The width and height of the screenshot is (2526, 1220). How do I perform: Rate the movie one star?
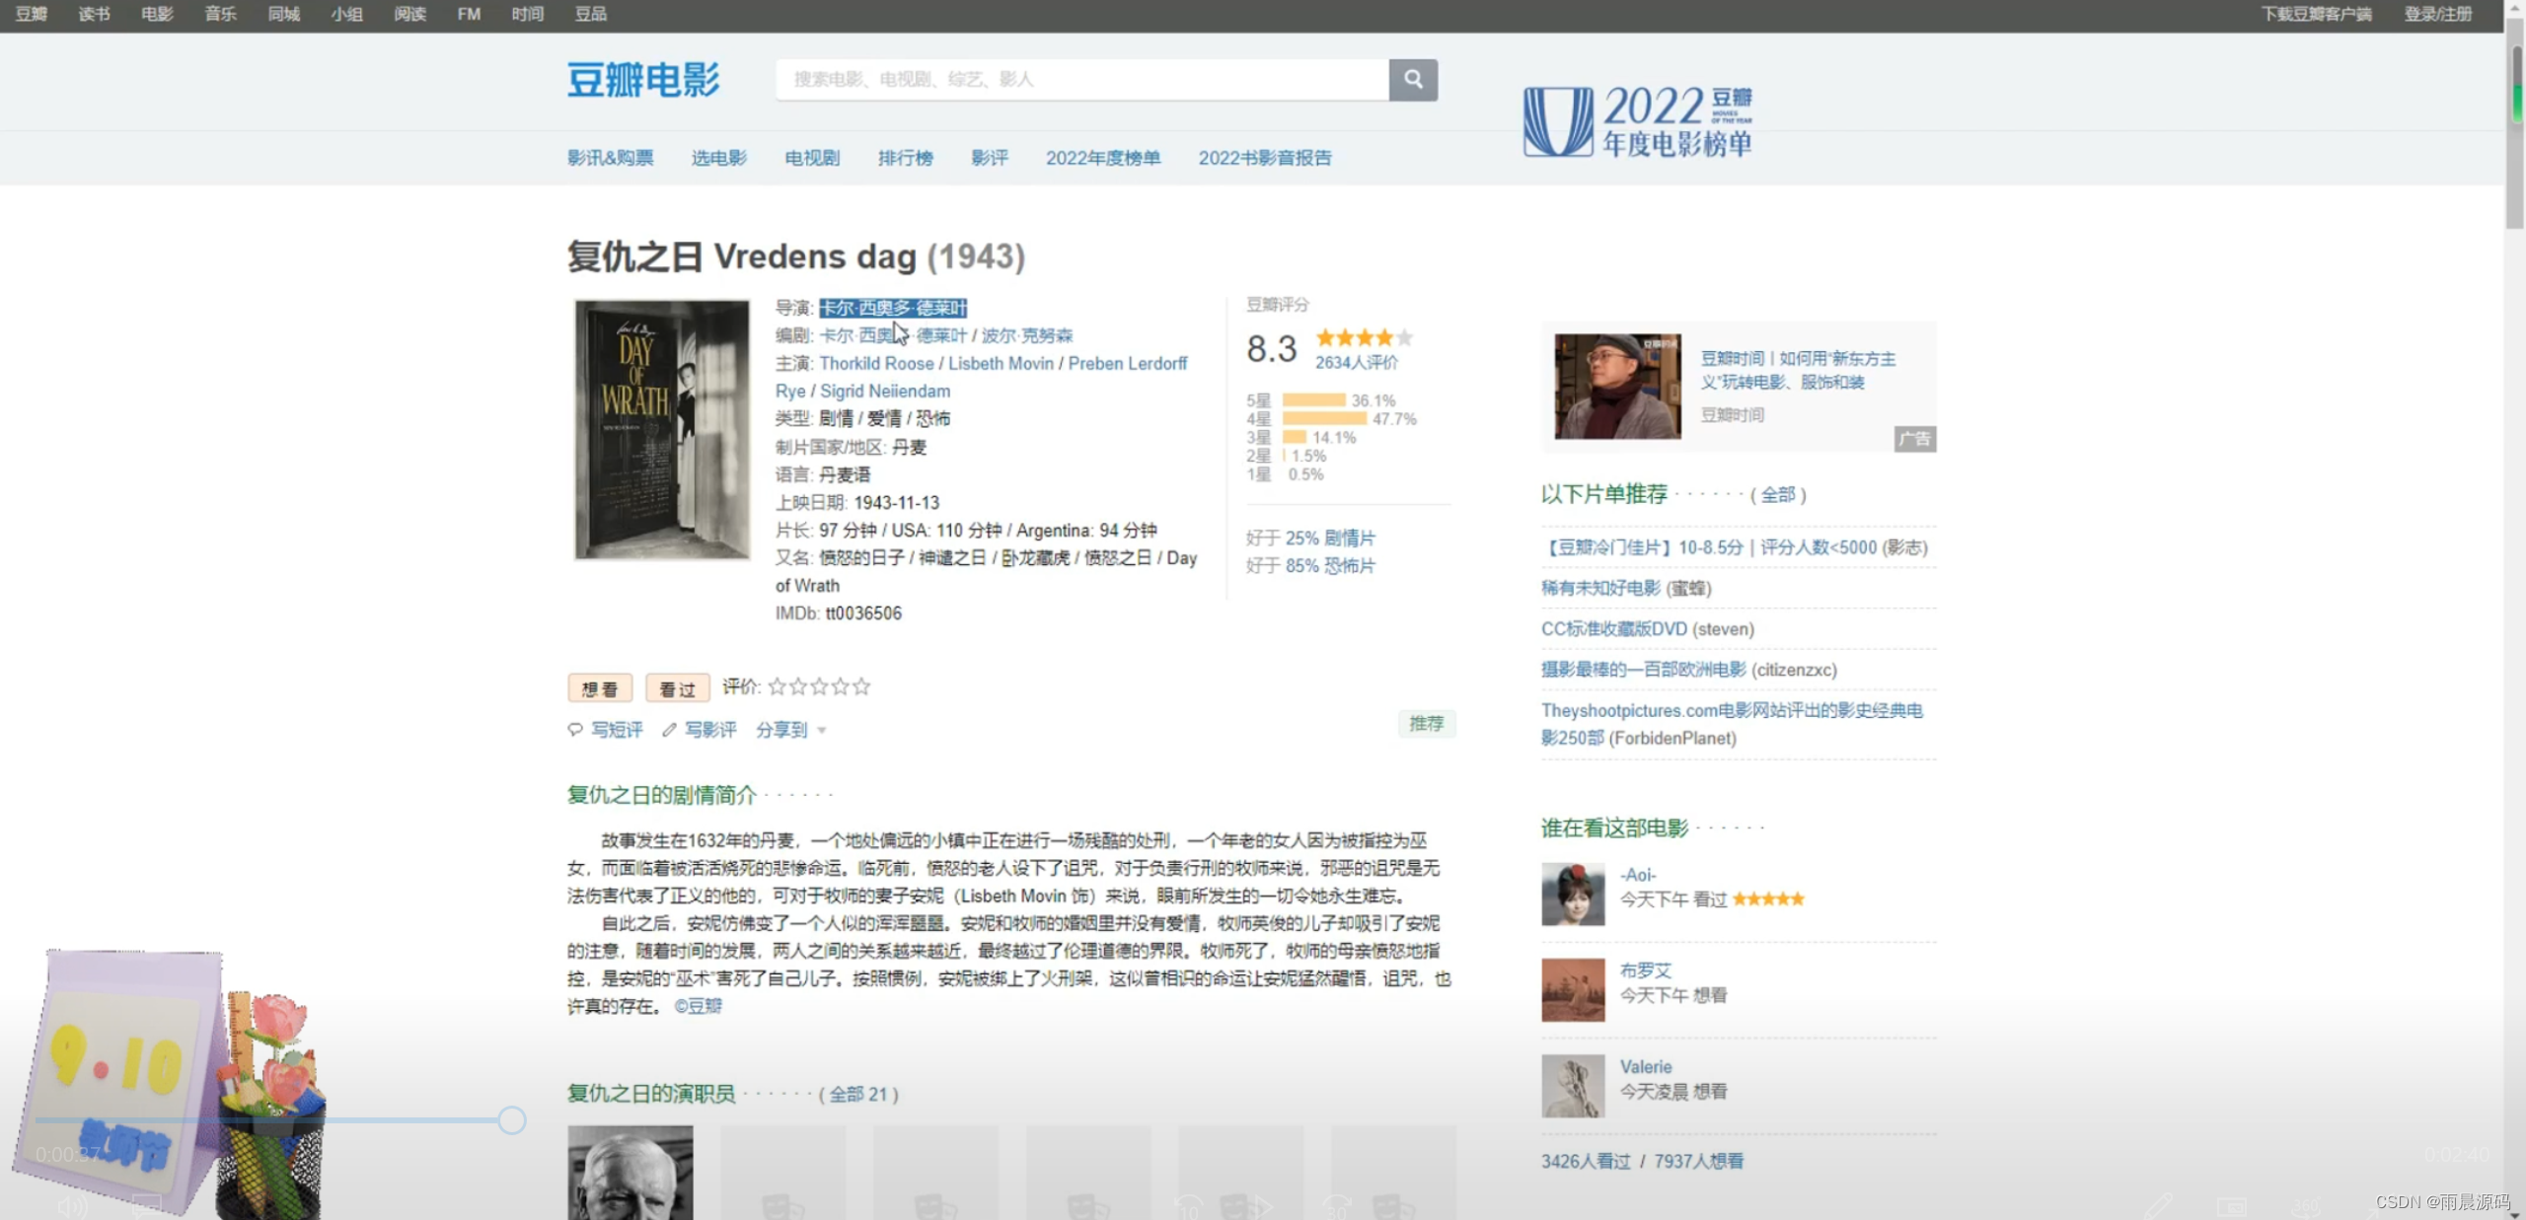[x=778, y=686]
